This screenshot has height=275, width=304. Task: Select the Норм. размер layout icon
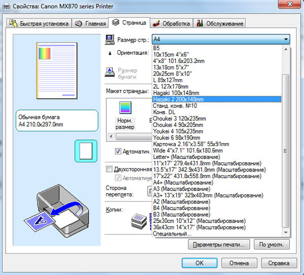[x=125, y=115]
